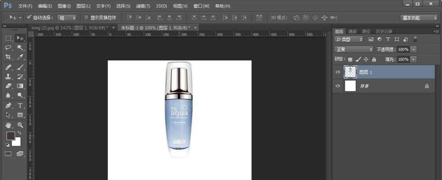442x180 pixels.
Task: Select the Rectangular Marquee tool
Action: 8,38
